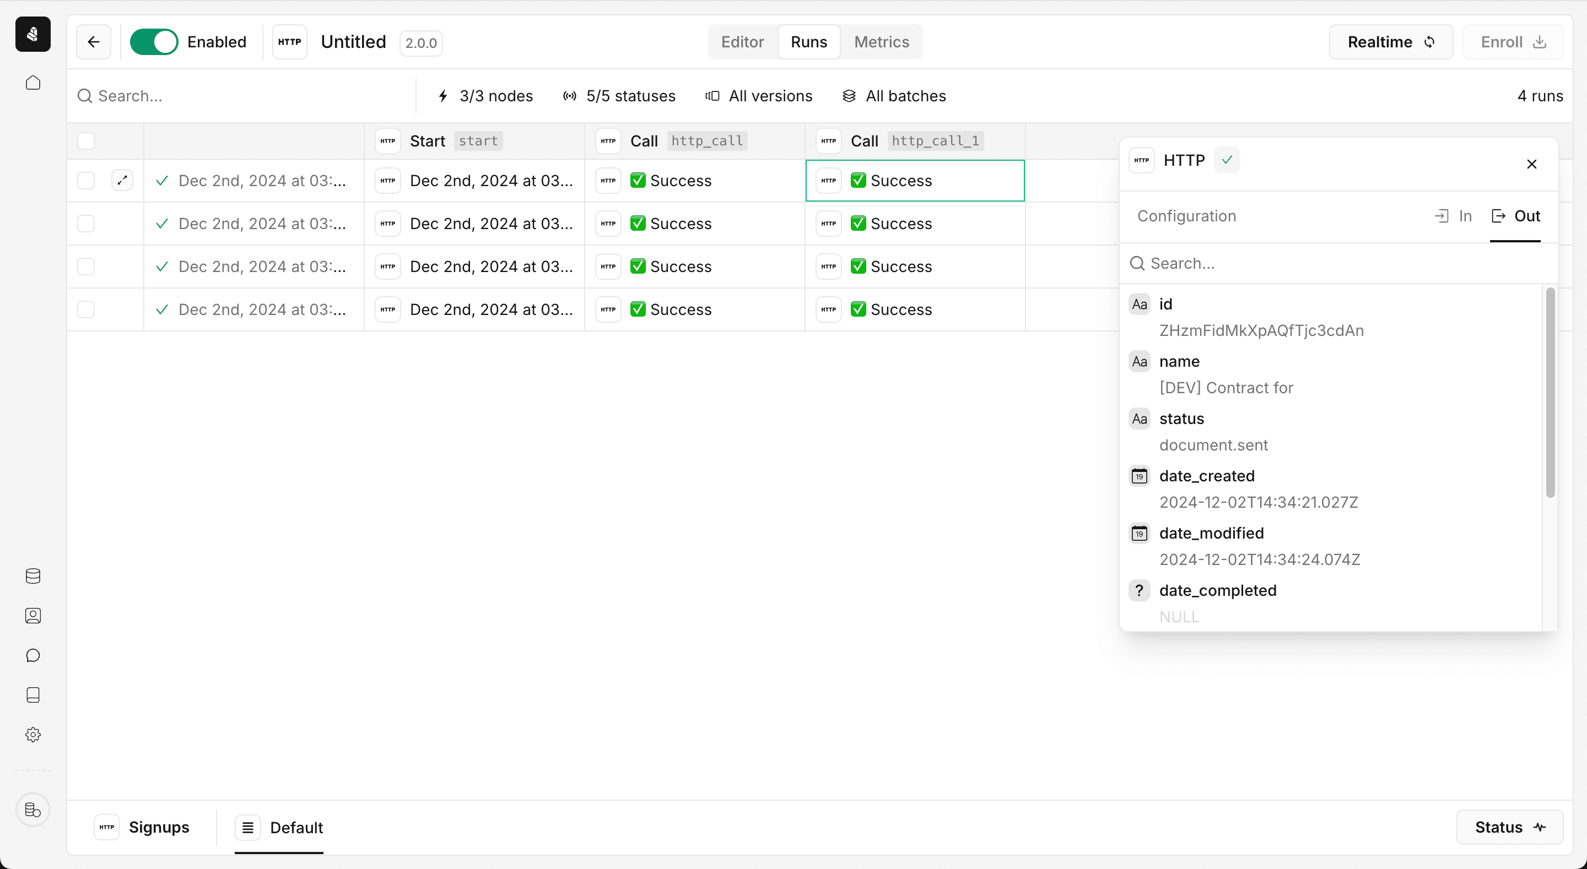Click the Enroll button
Viewport: 1587px width, 869px height.
point(1513,42)
